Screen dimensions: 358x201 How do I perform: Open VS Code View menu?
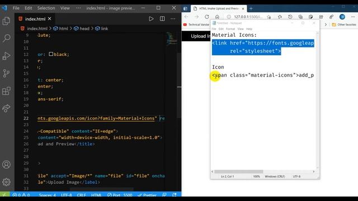coord(65,8)
